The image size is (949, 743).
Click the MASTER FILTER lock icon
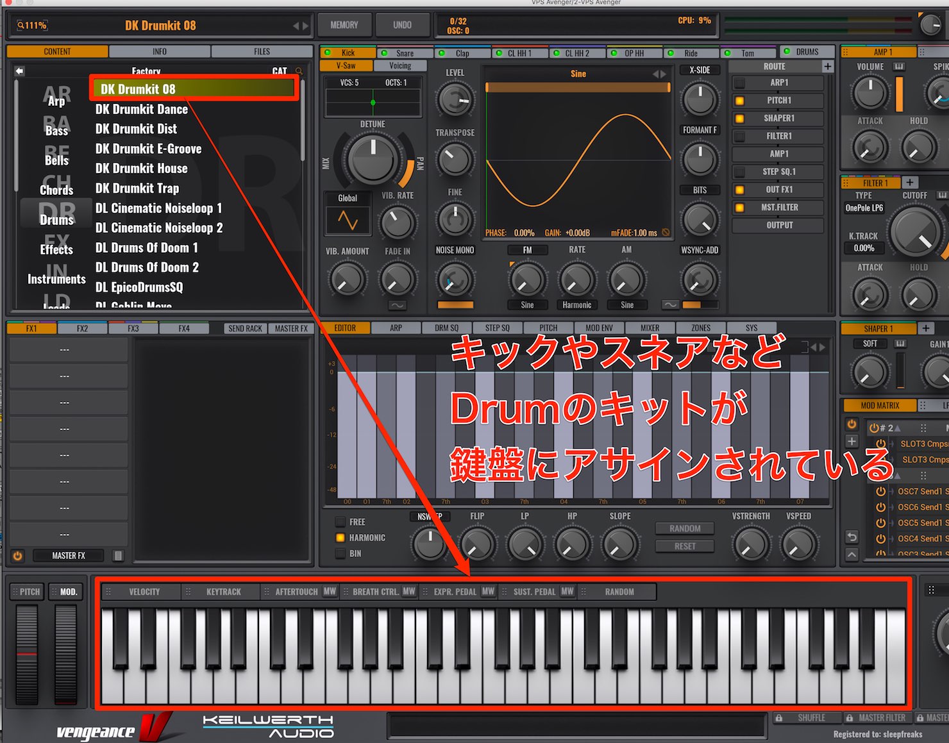pos(850,718)
